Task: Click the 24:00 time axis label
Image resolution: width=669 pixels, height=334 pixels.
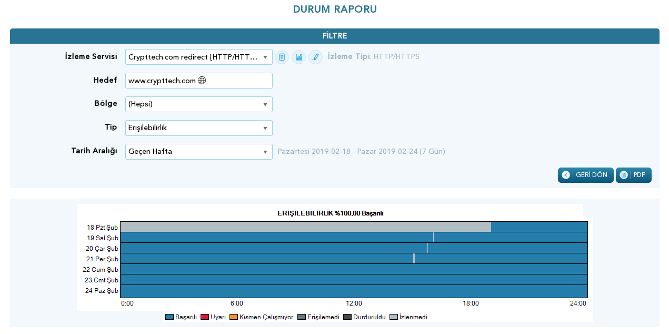Action: (578, 303)
